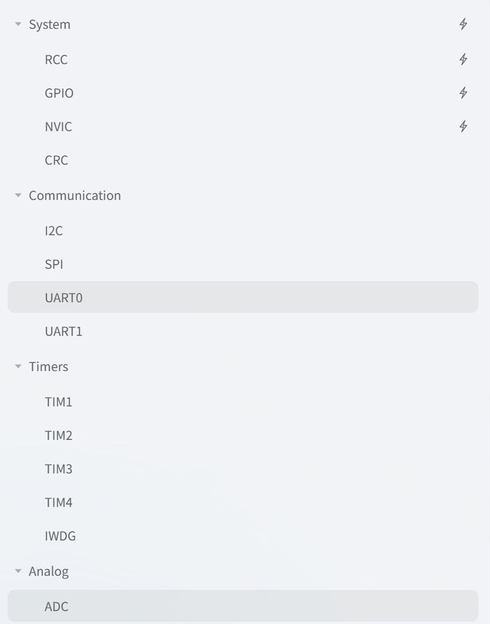This screenshot has height=624, width=490.
Task: Select the UART0 item
Action: click(64, 298)
